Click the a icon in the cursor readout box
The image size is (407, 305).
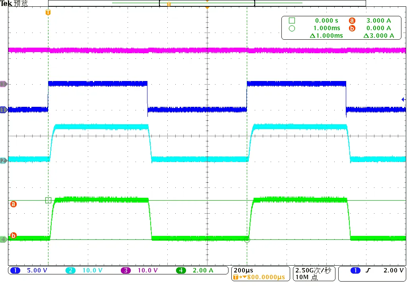(x=352, y=21)
